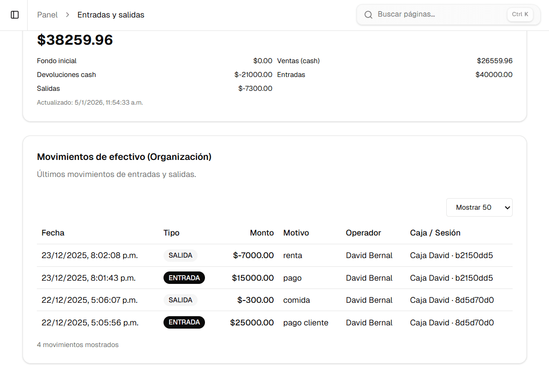The image size is (549, 383).
Task: Select the total balance $38259.96
Action: point(75,40)
